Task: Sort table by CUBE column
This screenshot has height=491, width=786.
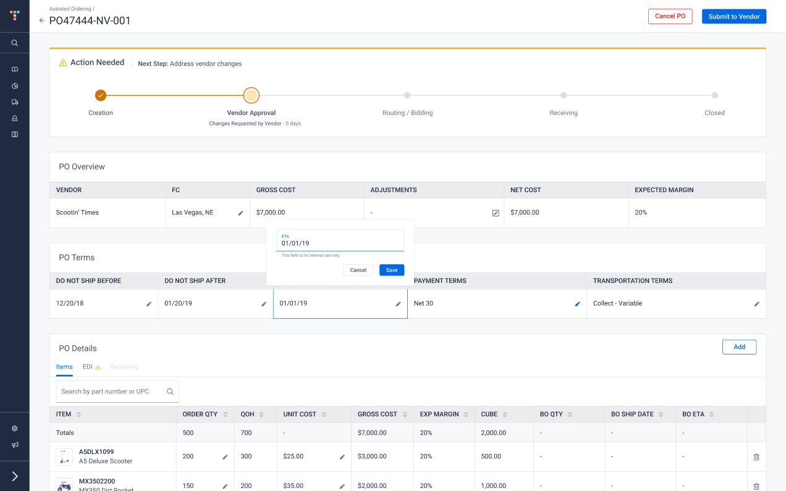Action: pos(505,414)
